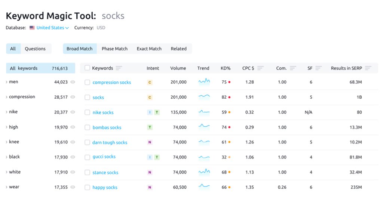The image size is (383, 207).
Task: Click the United States flag icon
Action: [x=32, y=28]
